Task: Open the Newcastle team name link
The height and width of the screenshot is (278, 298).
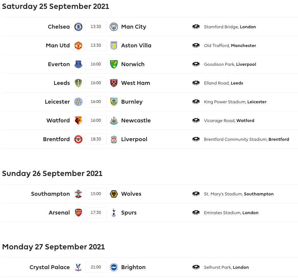Action: pyautogui.click(x=136, y=120)
